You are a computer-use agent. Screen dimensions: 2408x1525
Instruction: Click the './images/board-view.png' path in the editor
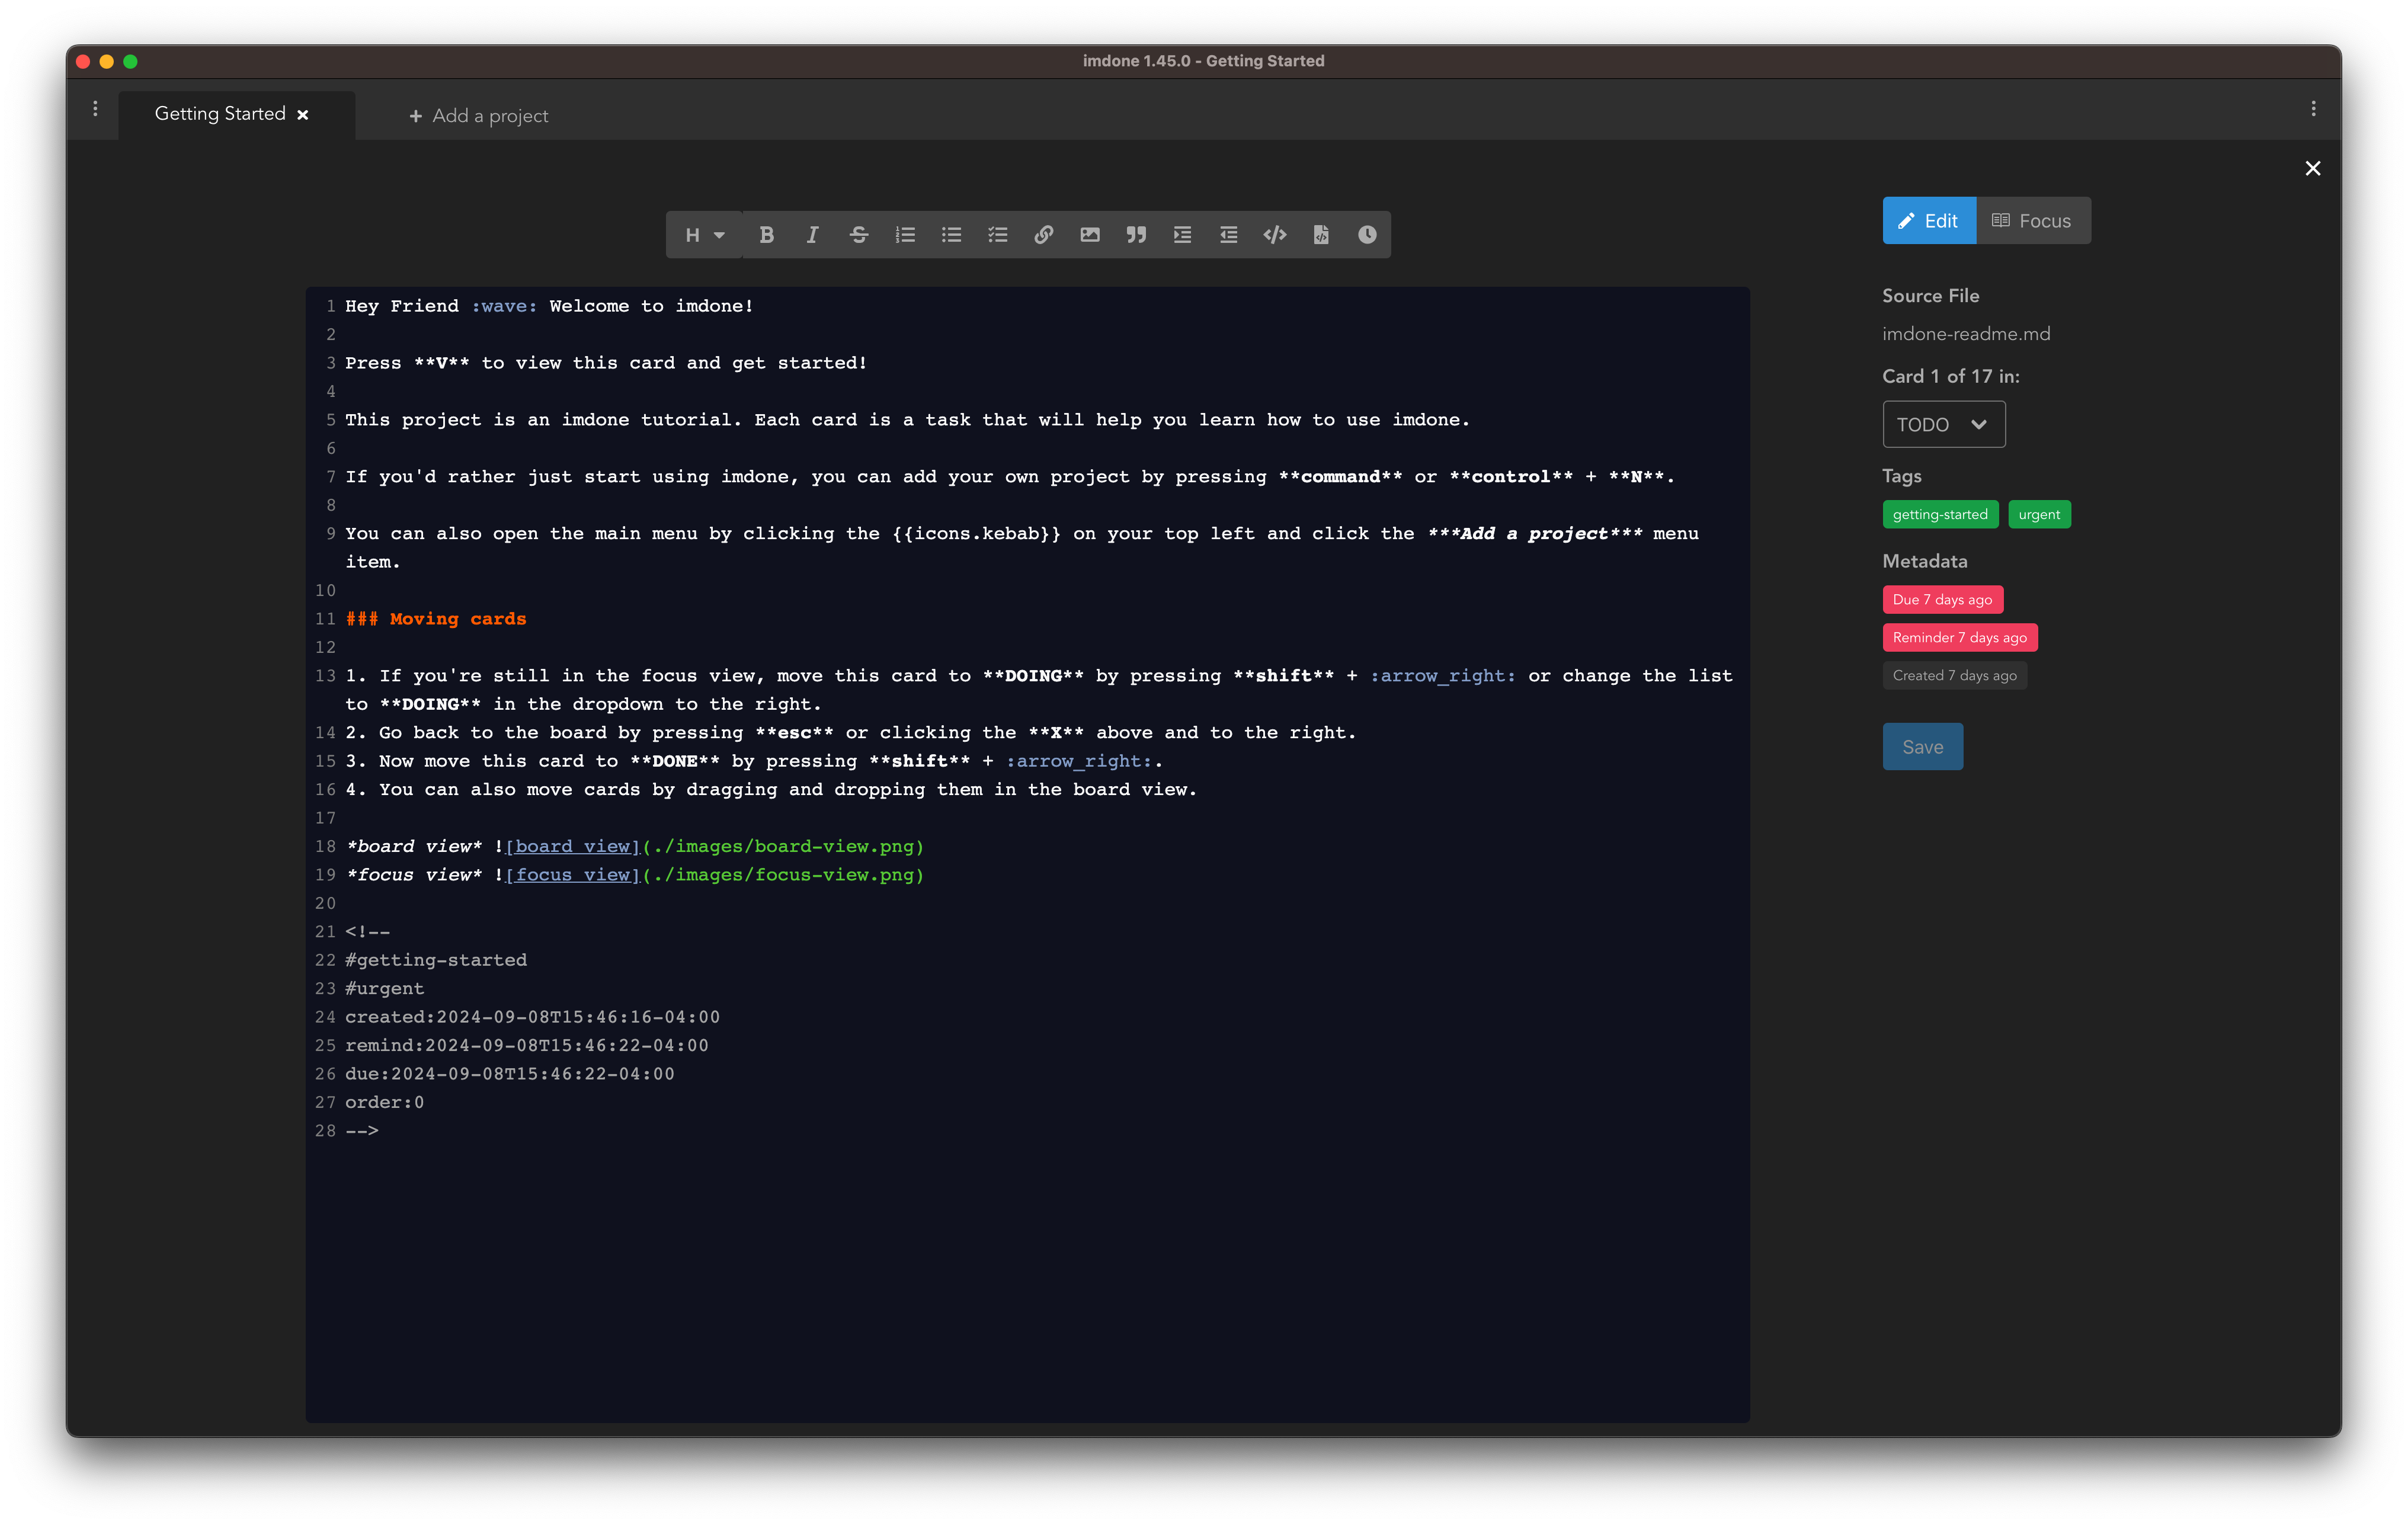tap(783, 846)
